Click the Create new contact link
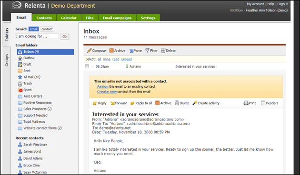The image size is (300, 175). coord(107,92)
